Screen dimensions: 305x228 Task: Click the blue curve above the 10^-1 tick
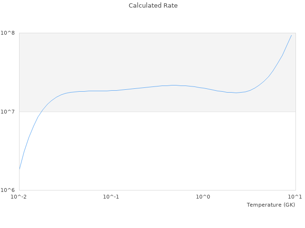tap(111, 90)
